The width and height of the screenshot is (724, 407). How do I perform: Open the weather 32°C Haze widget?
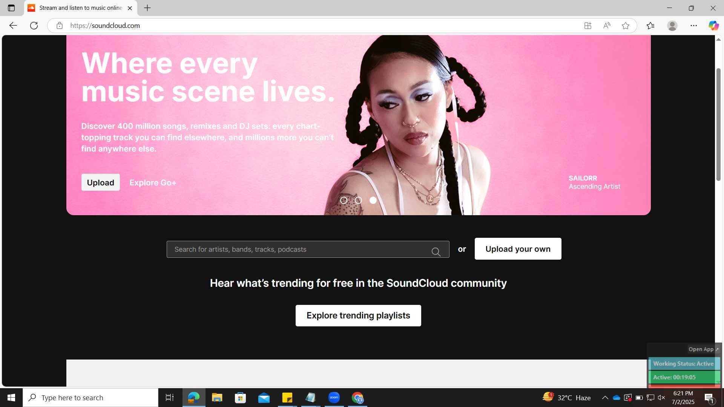566,398
